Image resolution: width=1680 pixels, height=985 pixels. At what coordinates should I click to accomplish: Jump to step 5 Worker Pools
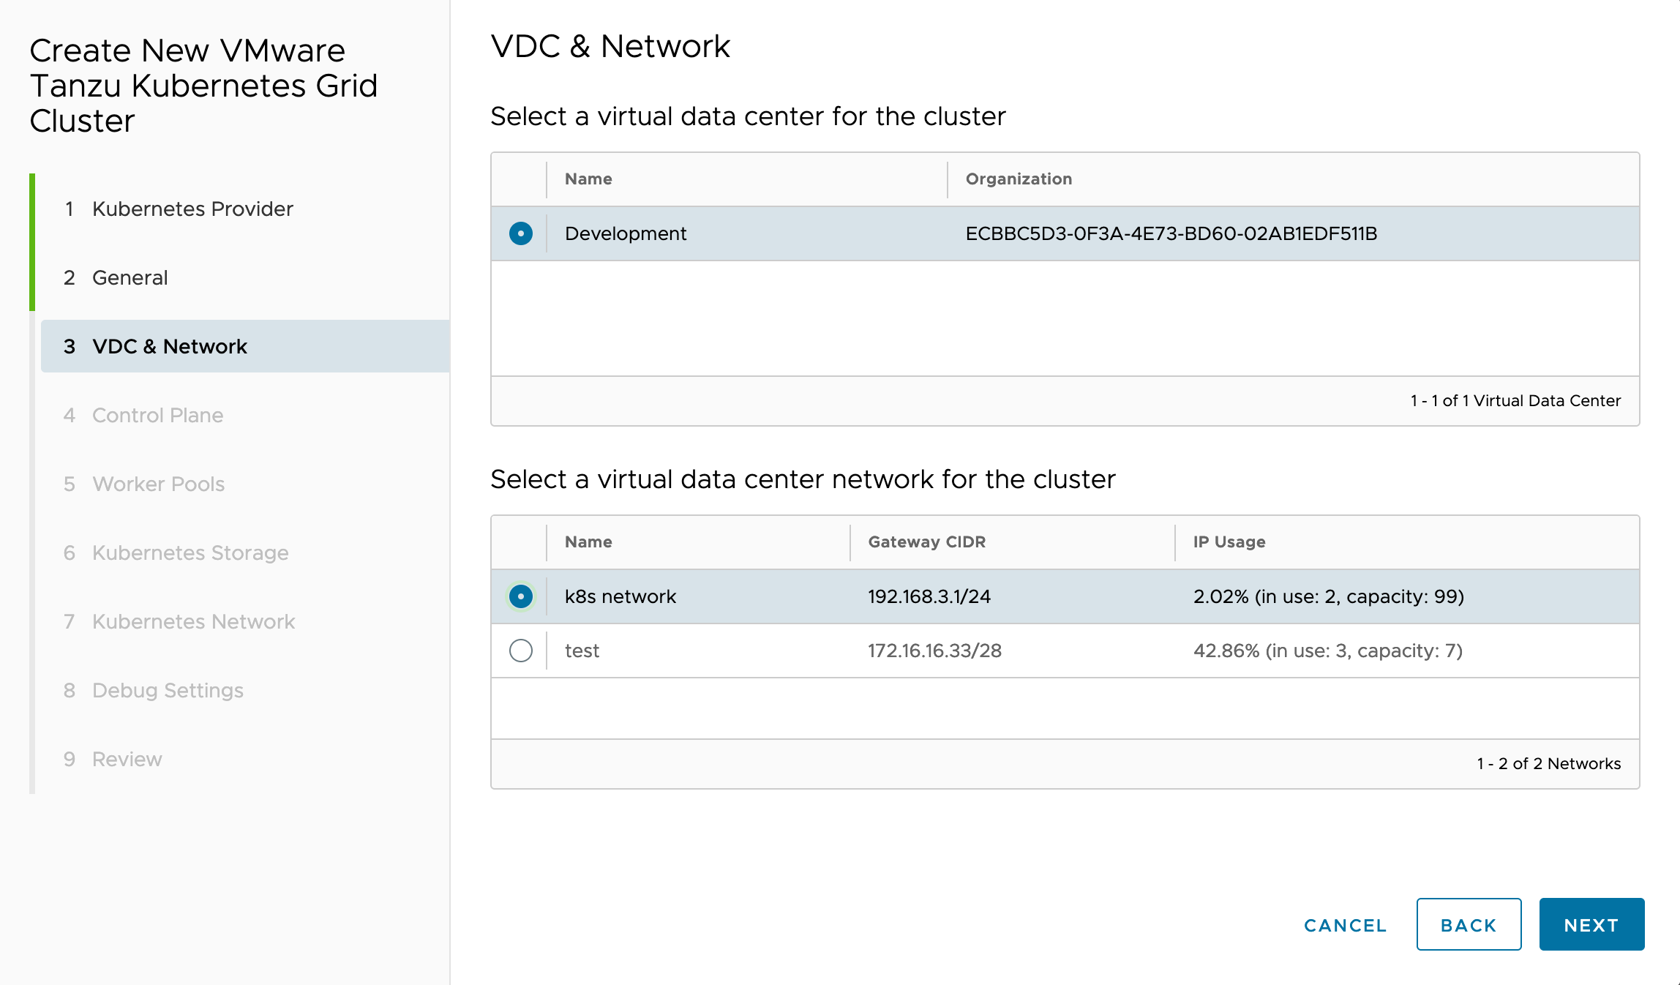coord(245,484)
